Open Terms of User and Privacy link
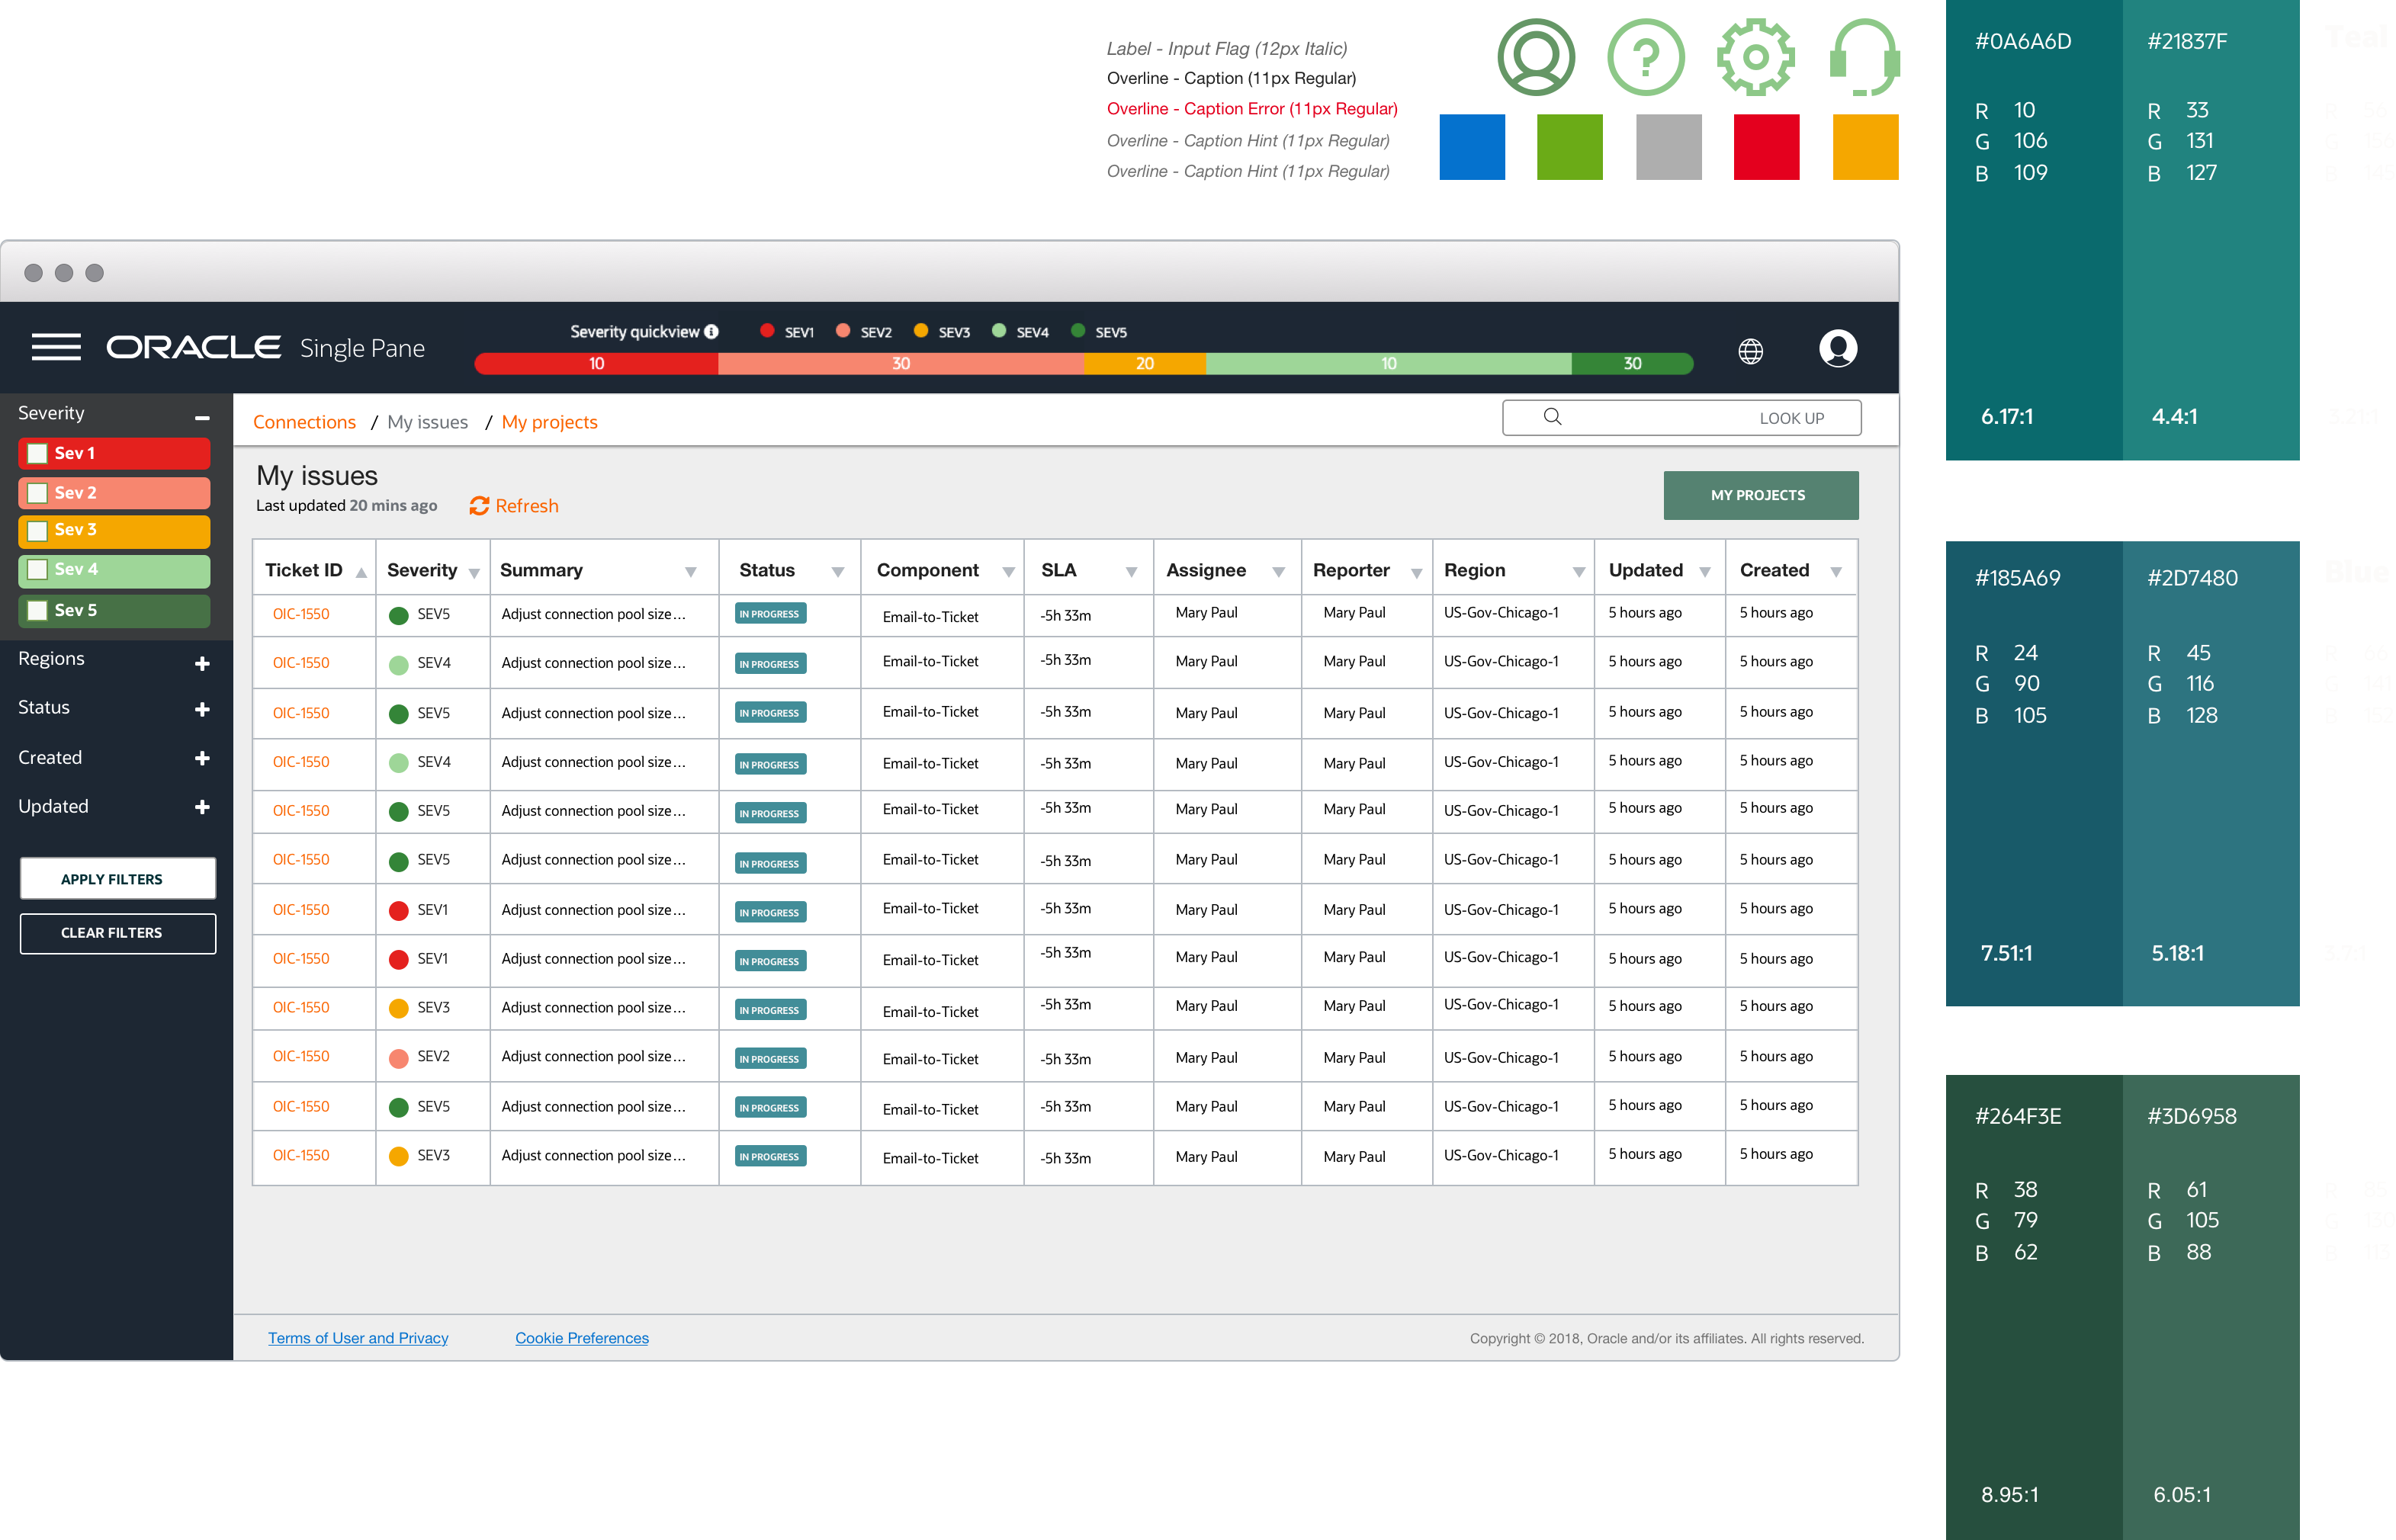This screenshot has height=1540, width=2396. (x=358, y=1338)
